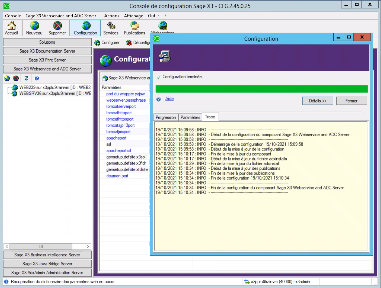Image resolution: width=381 pixels, height=288 pixels.
Task: Click the gensetup.defsite.xtdsite parameter
Action: point(127,169)
